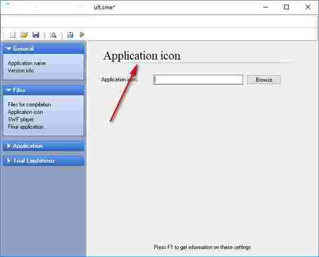Go to the SWF player settings
This screenshot has height=257, width=319.
[21, 120]
